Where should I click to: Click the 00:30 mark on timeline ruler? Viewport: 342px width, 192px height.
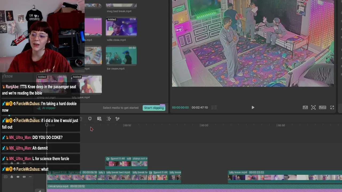point(281,125)
